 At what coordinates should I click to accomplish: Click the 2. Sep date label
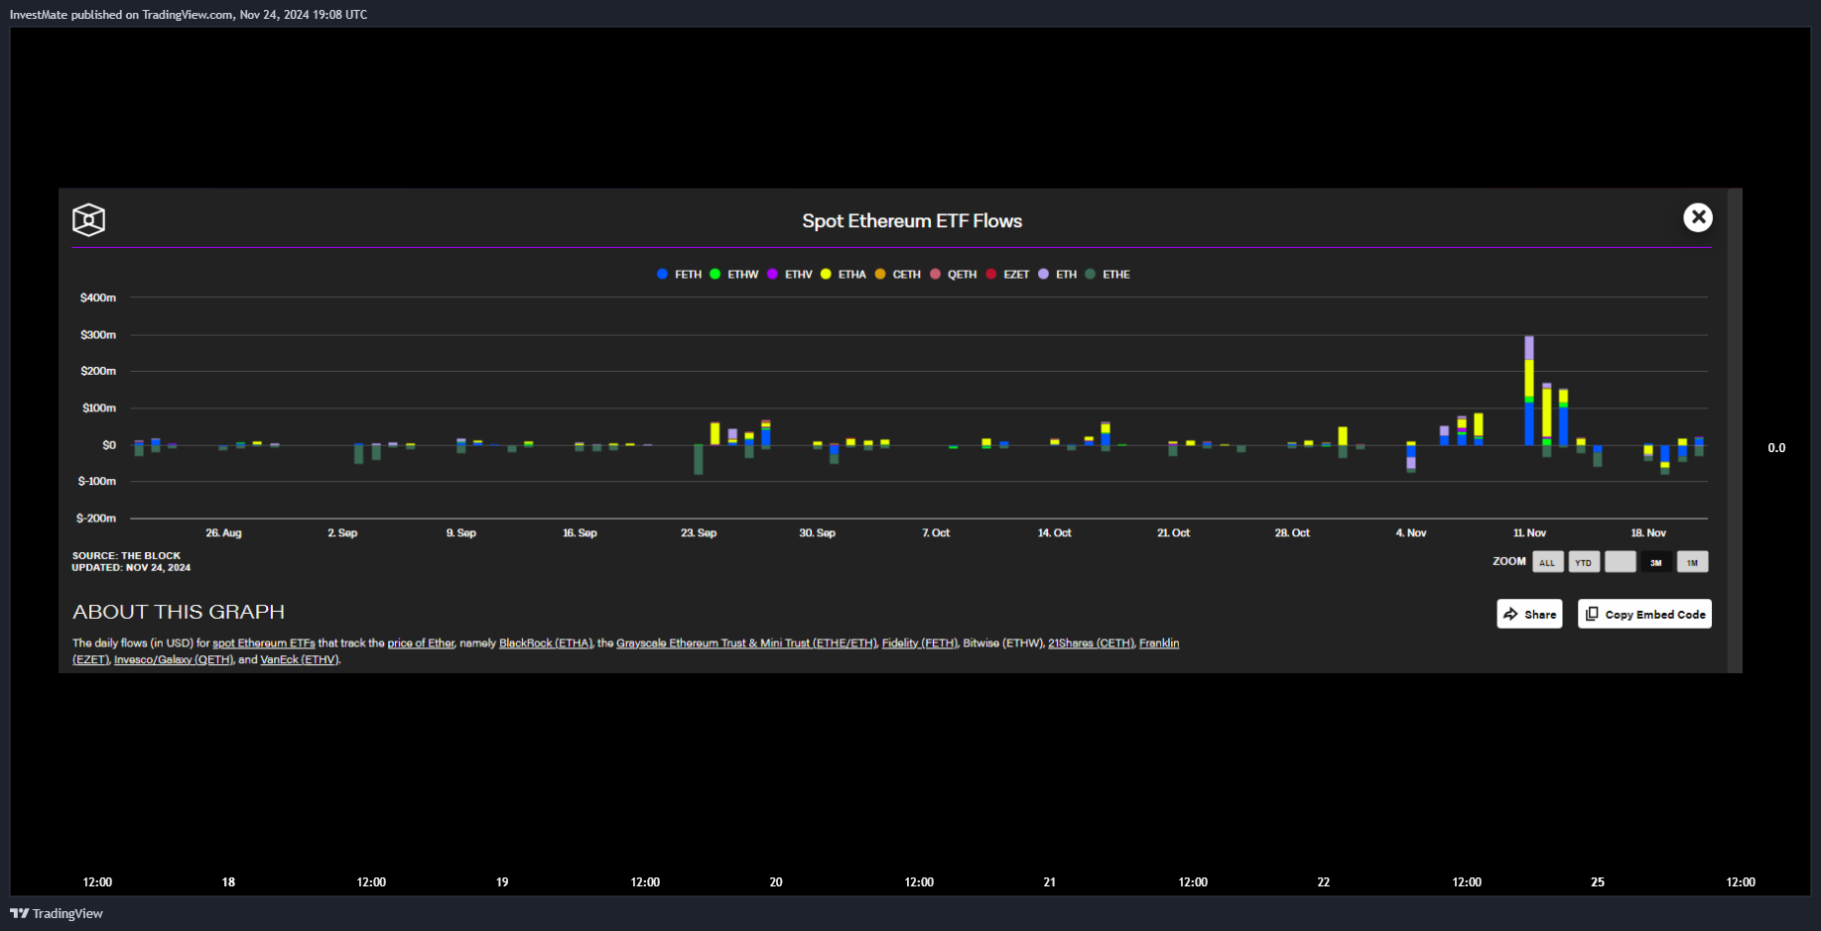coord(342,533)
